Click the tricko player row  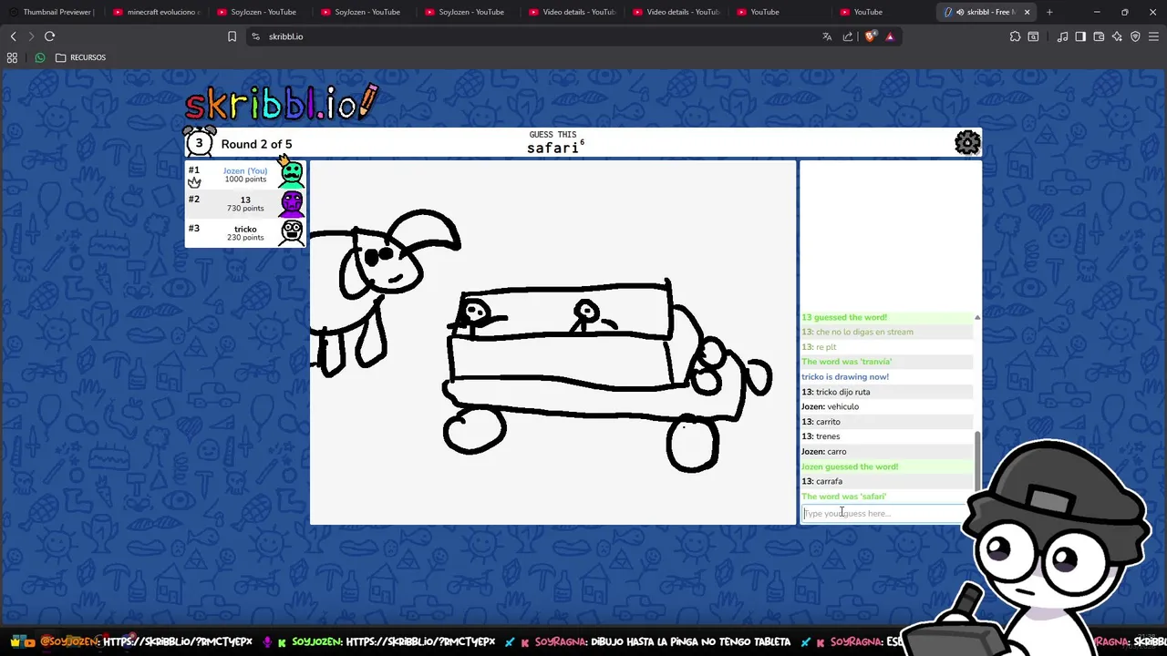tap(245, 233)
